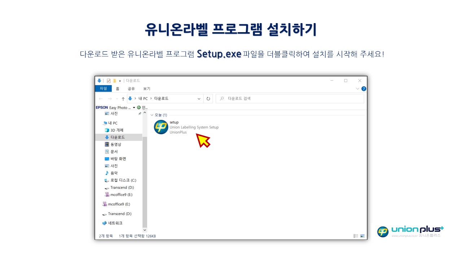Click the refresh button beside address bar
This screenshot has width=462, height=260.
(208, 99)
